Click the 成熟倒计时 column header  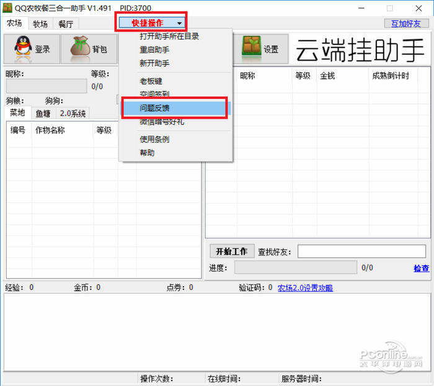[x=393, y=75]
